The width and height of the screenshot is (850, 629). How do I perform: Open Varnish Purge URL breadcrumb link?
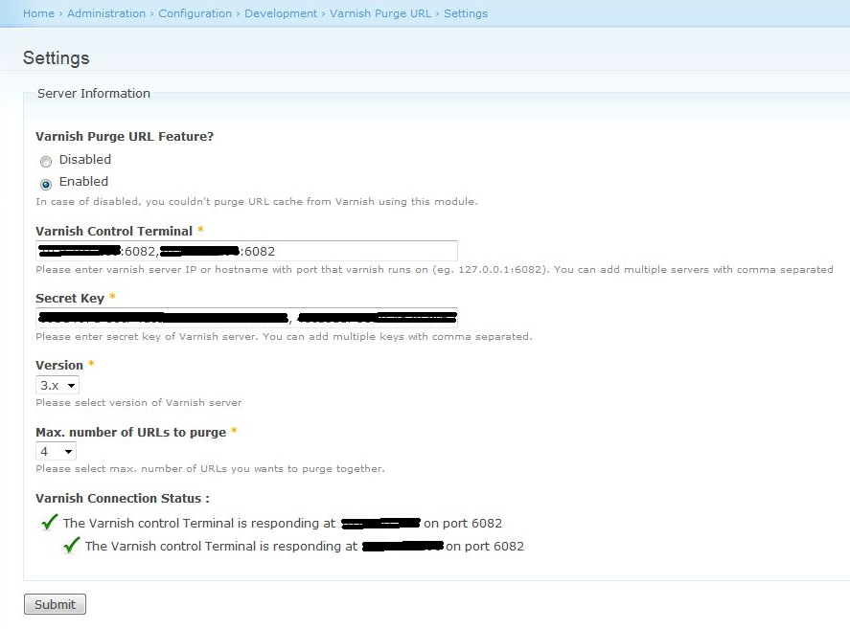pos(380,13)
